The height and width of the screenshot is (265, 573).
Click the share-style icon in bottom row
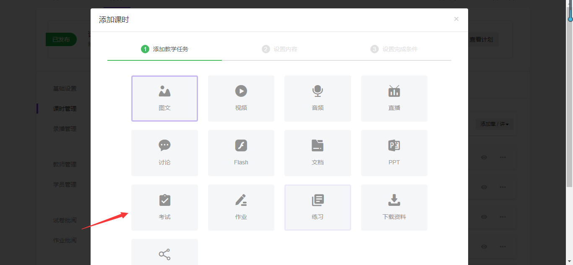click(164, 254)
